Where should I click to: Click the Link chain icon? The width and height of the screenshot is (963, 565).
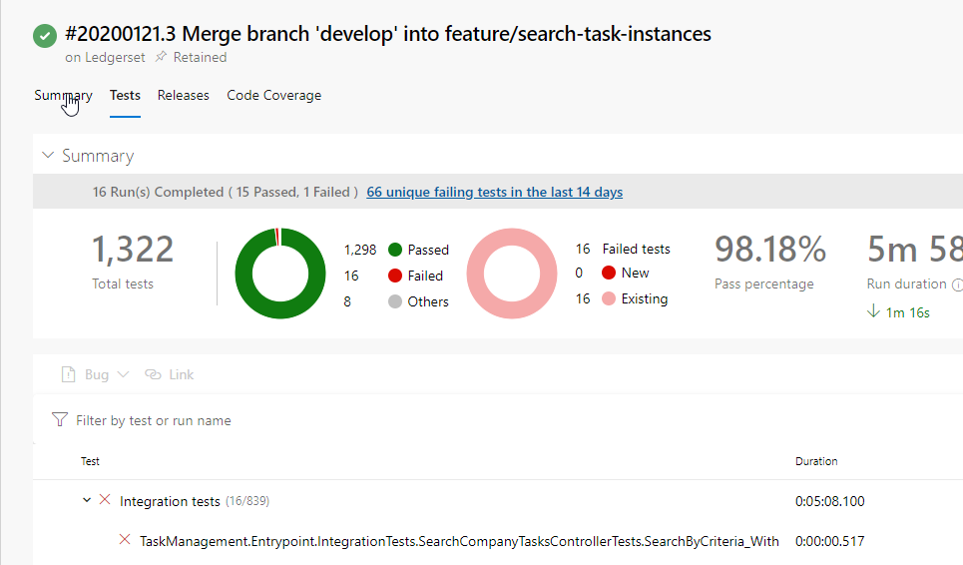coord(153,374)
